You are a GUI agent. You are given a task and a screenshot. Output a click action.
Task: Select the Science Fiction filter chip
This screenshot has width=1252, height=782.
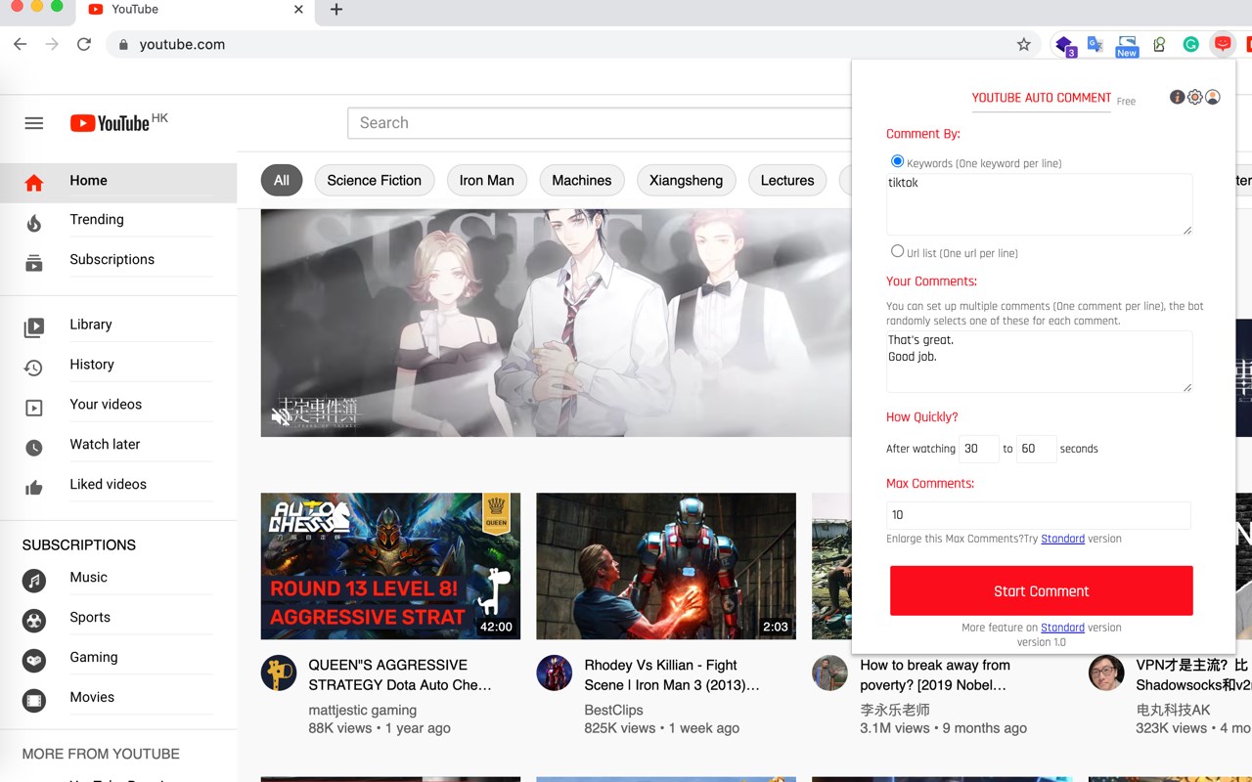tap(375, 180)
